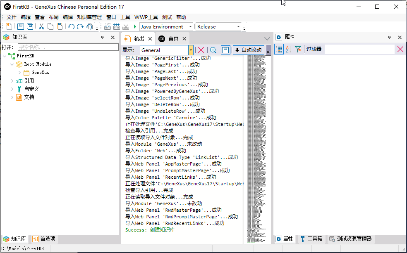The width and height of the screenshot is (407, 253).
Task: Open the General output display dropdown
Action: 191,50
